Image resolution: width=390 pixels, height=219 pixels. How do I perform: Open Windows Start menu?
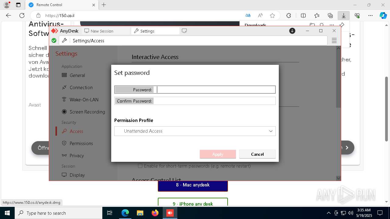pyautogui.click(x=7, y=213)
